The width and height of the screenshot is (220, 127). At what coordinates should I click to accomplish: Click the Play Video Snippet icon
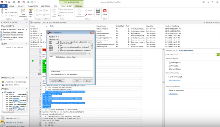59,9
